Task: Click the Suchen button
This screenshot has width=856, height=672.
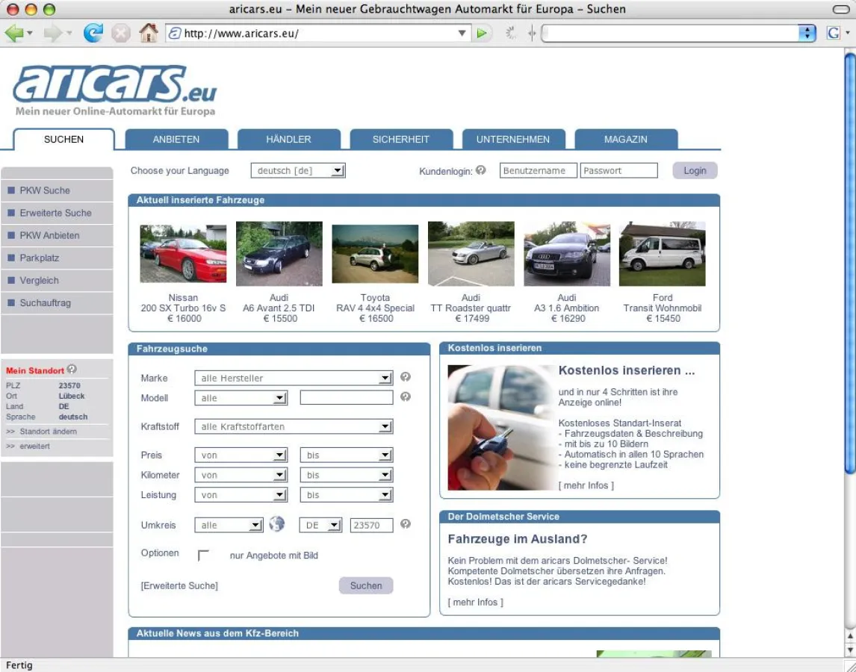Action: point(365,585)
